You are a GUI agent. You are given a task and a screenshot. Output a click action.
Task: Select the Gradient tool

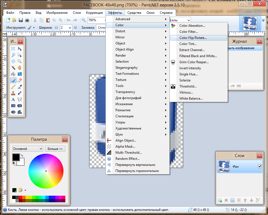20,74
